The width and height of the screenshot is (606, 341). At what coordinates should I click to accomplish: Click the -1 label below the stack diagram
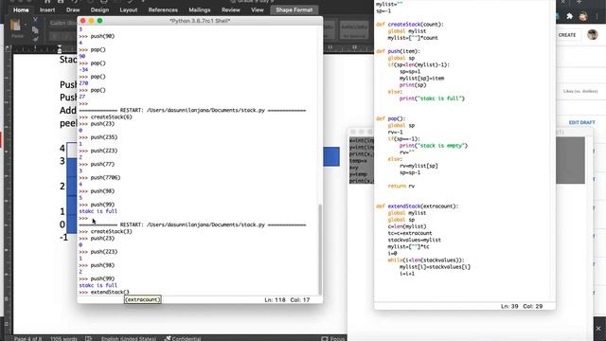63,238
